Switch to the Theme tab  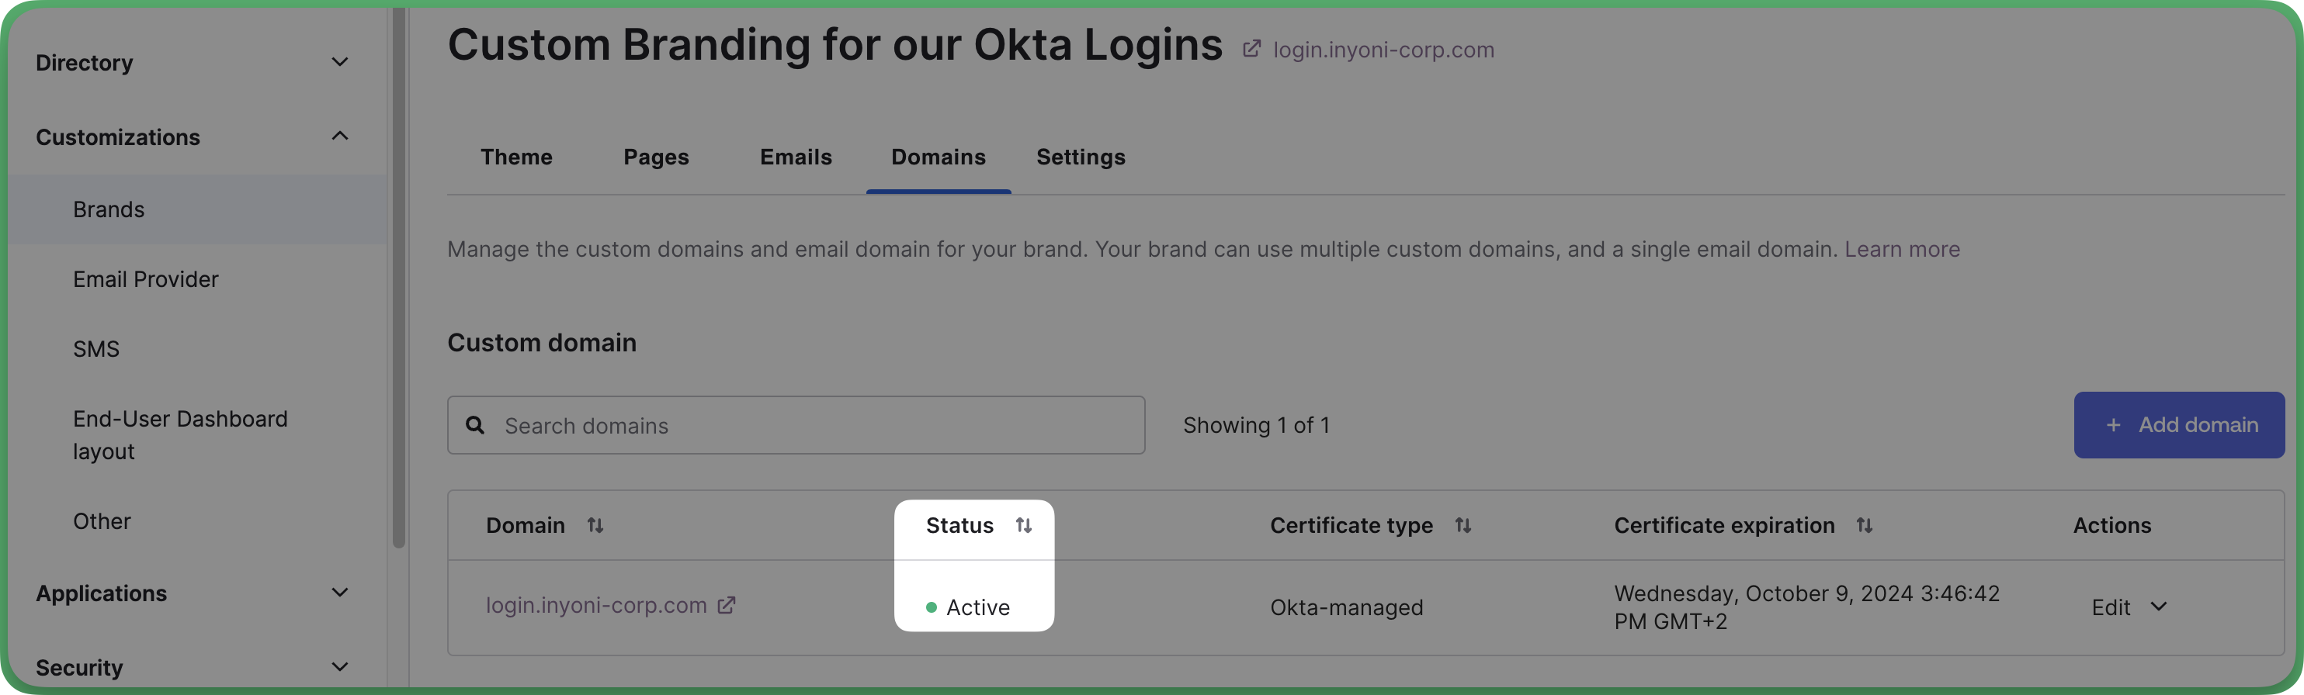[x=516, y=157]
